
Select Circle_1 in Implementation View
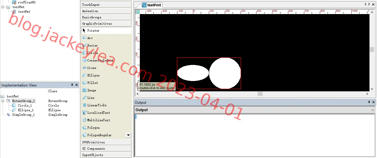25,105
